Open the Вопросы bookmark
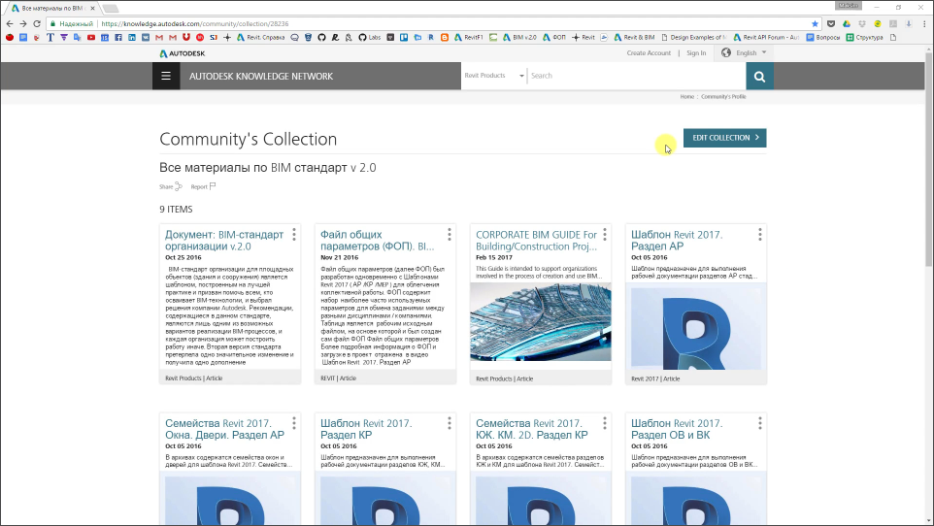 (x=822, y=38)
